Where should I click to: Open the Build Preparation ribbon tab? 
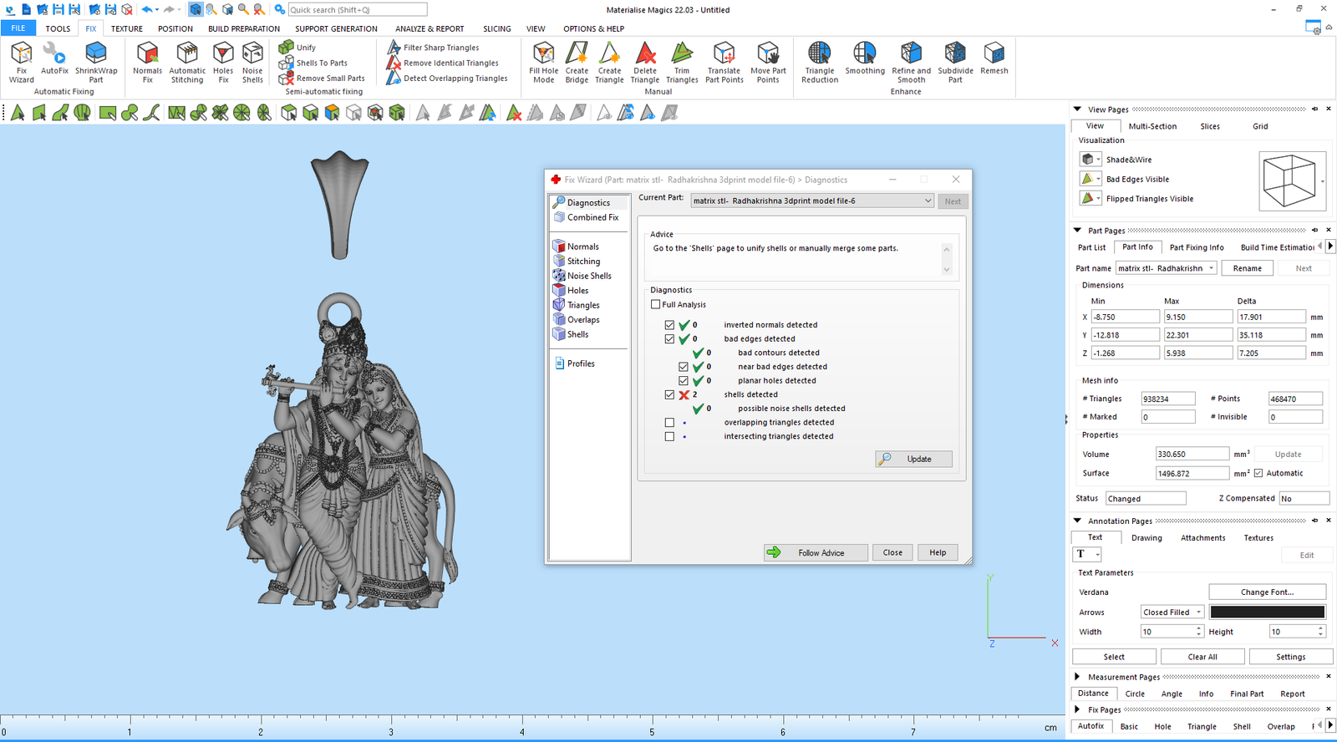[244, 28]
